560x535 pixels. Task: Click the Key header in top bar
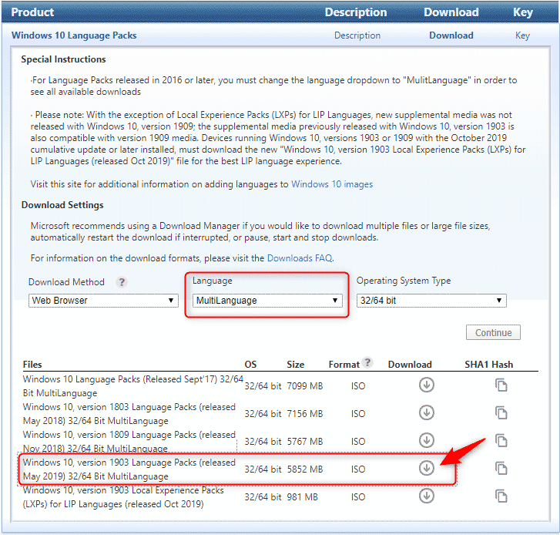click(x=523, y=12)
